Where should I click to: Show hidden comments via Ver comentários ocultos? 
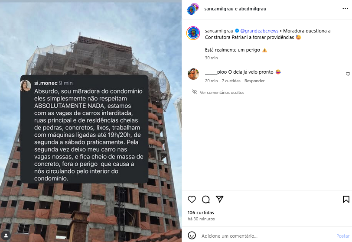(222, 92)
